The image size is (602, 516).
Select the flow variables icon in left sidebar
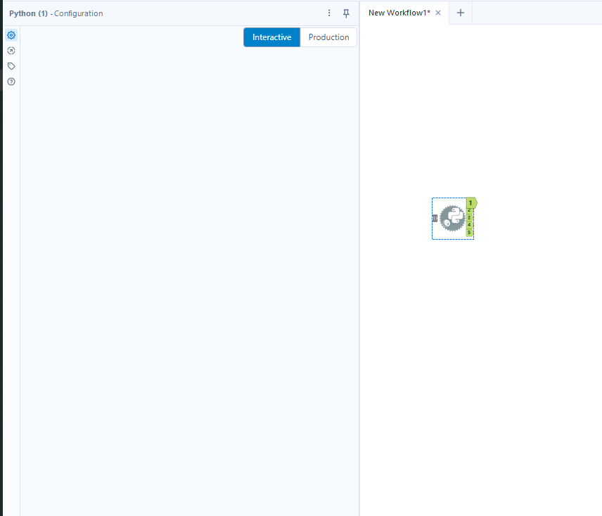[11, 50]
